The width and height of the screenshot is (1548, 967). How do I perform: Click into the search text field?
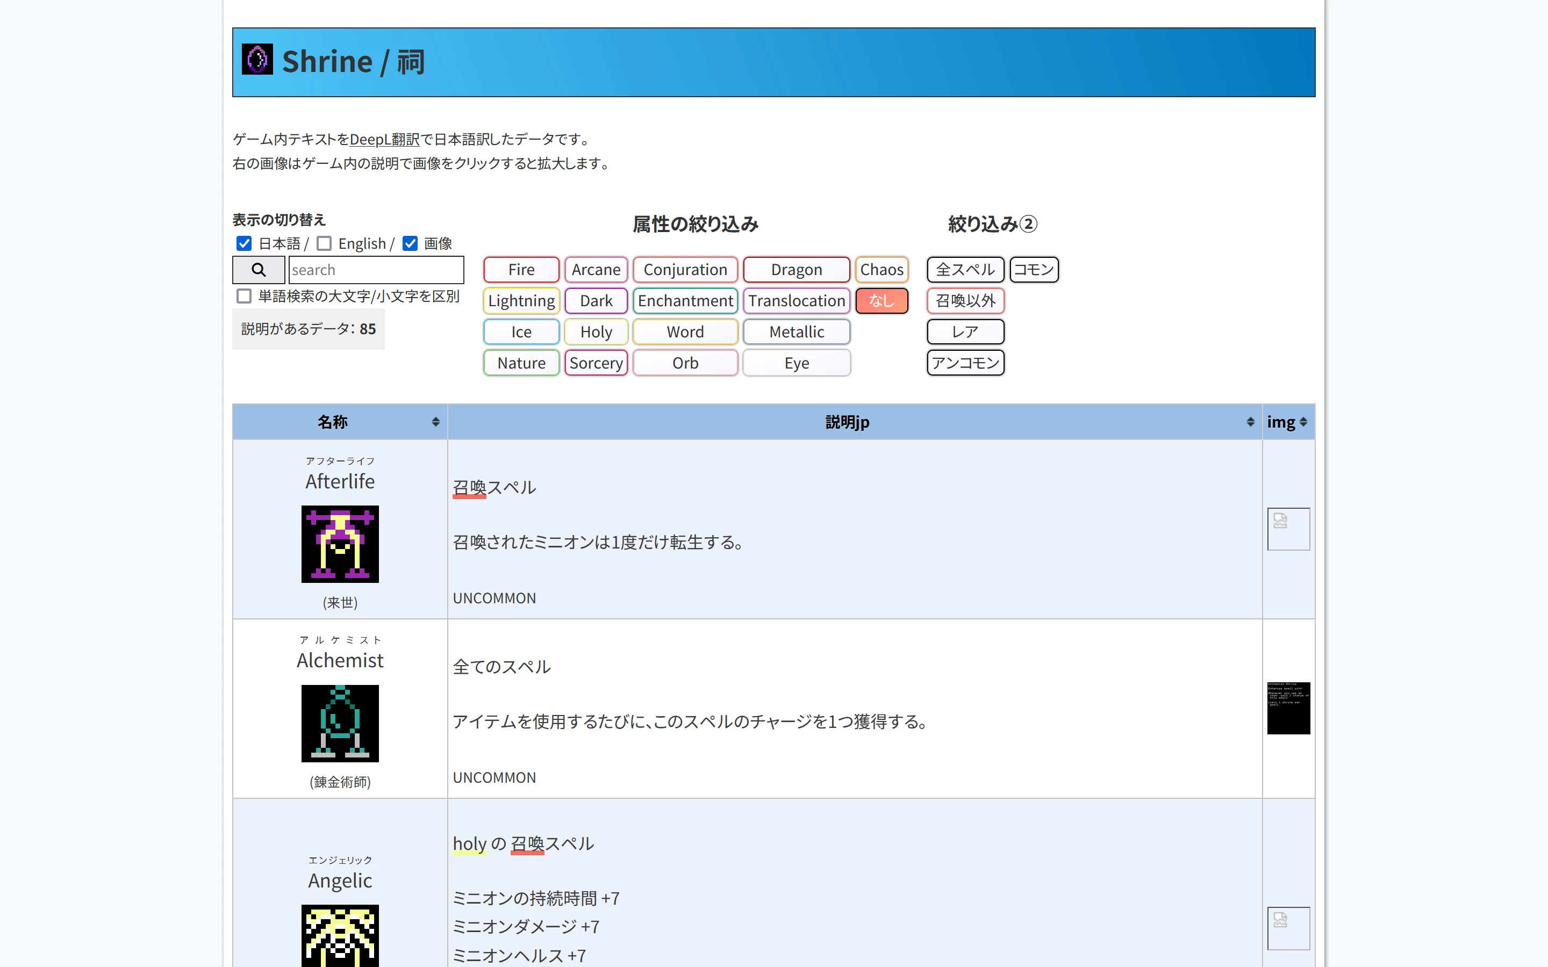pos(376,270)
